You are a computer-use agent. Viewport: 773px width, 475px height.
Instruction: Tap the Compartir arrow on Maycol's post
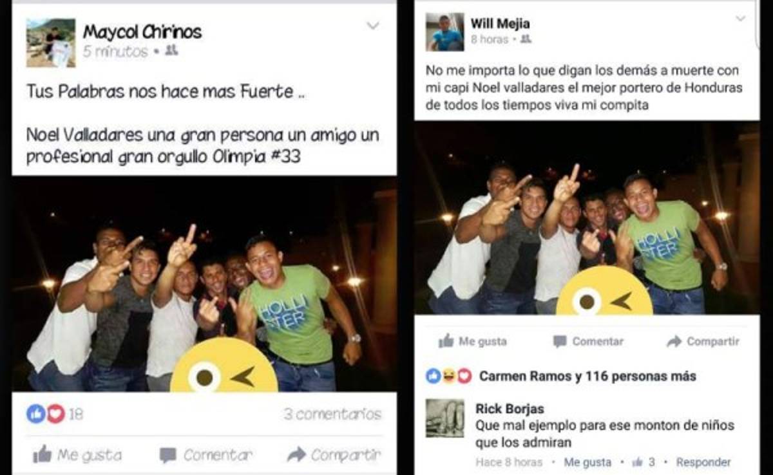pyautogui.click(x=334, y=455)
